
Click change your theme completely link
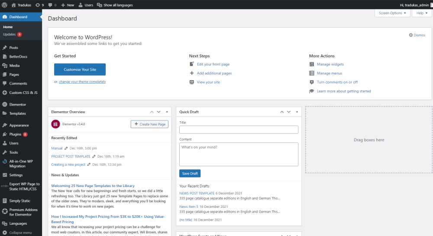click(82, 82)
